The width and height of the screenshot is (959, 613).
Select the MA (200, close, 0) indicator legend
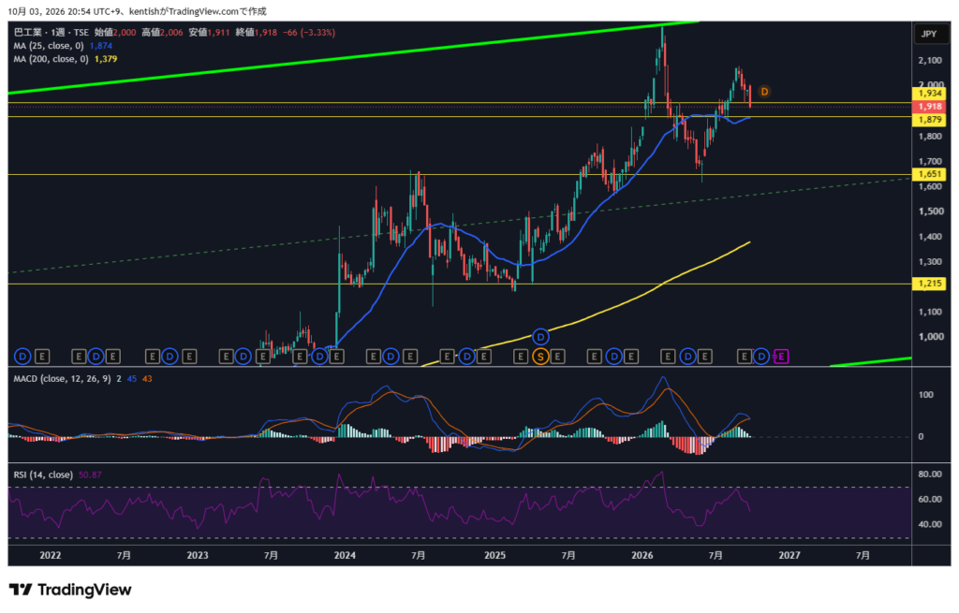click(51, 59)
